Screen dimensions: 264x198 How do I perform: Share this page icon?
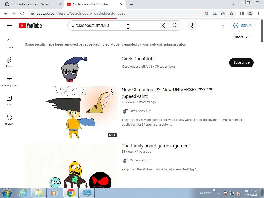[x=223, y=13]
